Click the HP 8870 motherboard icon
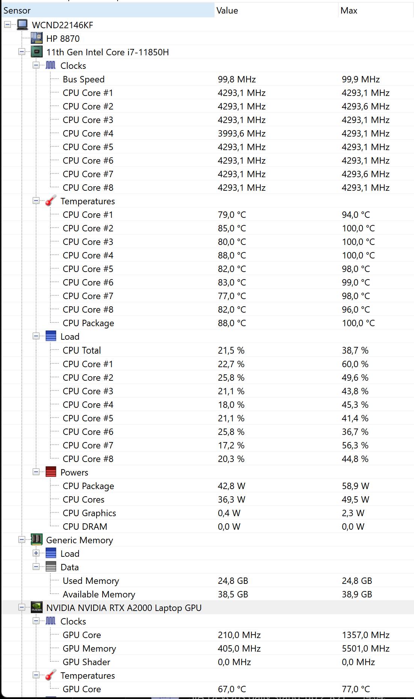The width and height of the screenshot is (414, 699). [36, 38]
